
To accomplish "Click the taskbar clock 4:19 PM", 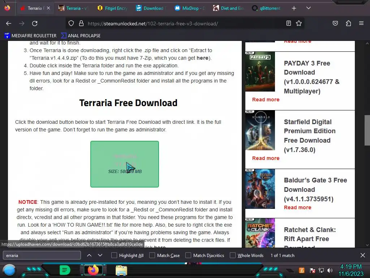I will (x=351, y=267).
